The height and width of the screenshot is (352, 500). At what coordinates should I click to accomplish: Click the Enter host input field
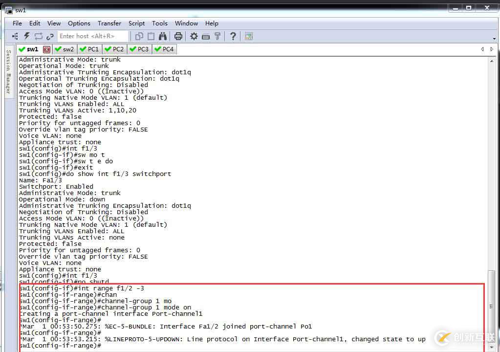[93, 36]
